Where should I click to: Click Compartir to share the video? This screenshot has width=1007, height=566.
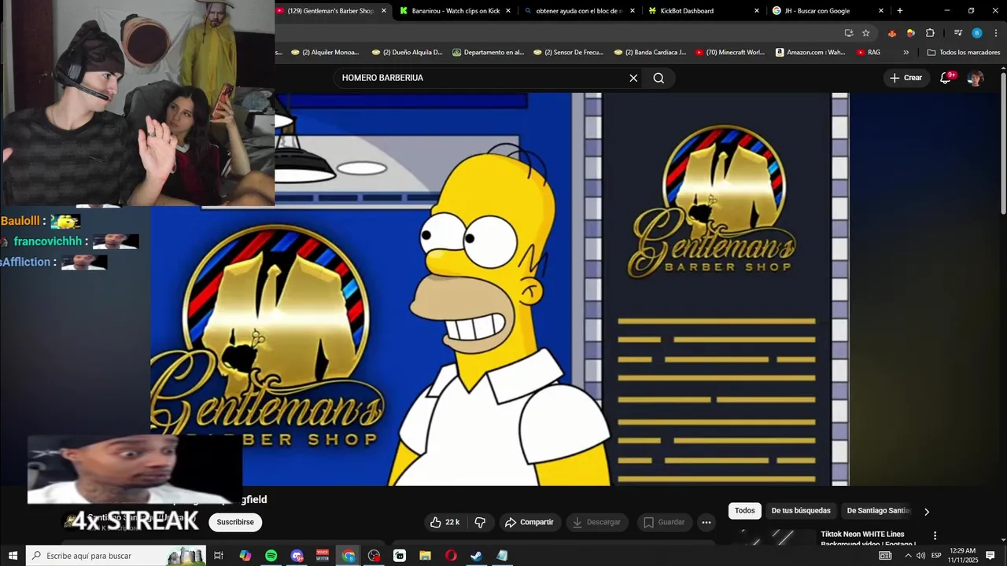coord(529,522)
